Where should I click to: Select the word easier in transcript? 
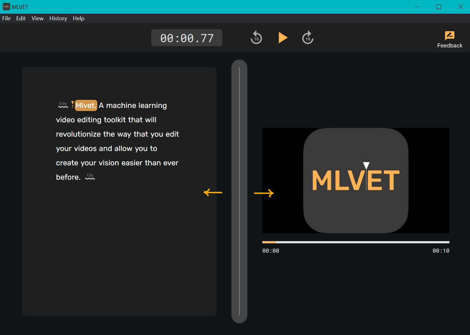coord(132,163)
